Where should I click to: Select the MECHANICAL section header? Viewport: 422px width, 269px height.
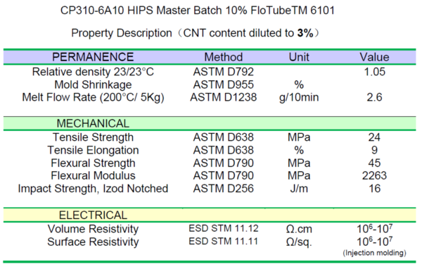[93, 123]
